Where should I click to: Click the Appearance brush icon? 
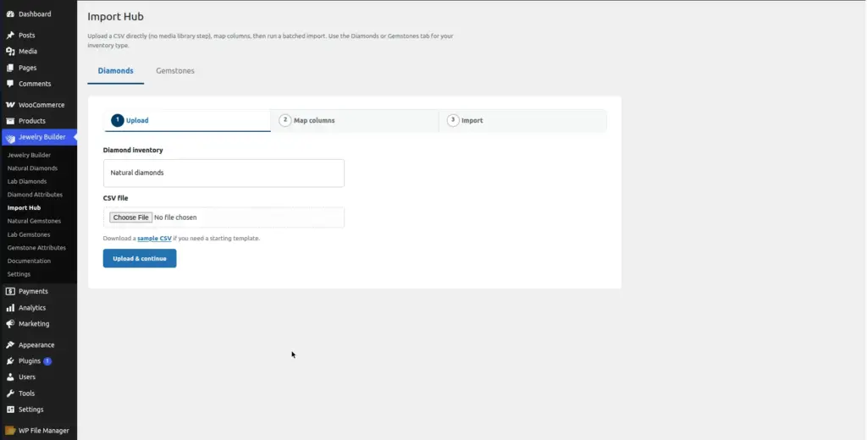coord(10,344)
